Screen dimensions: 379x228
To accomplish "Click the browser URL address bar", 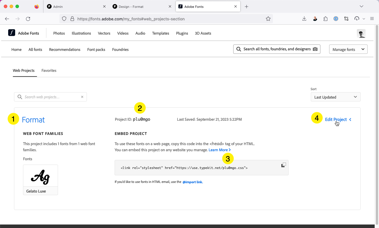I will (x=166, y=19).
